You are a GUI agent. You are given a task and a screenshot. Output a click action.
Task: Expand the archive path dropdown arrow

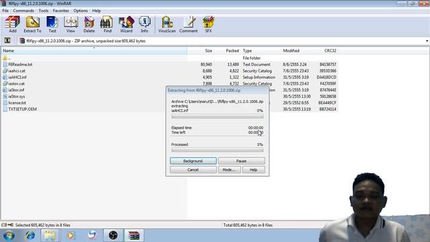(x=427, y=41)
